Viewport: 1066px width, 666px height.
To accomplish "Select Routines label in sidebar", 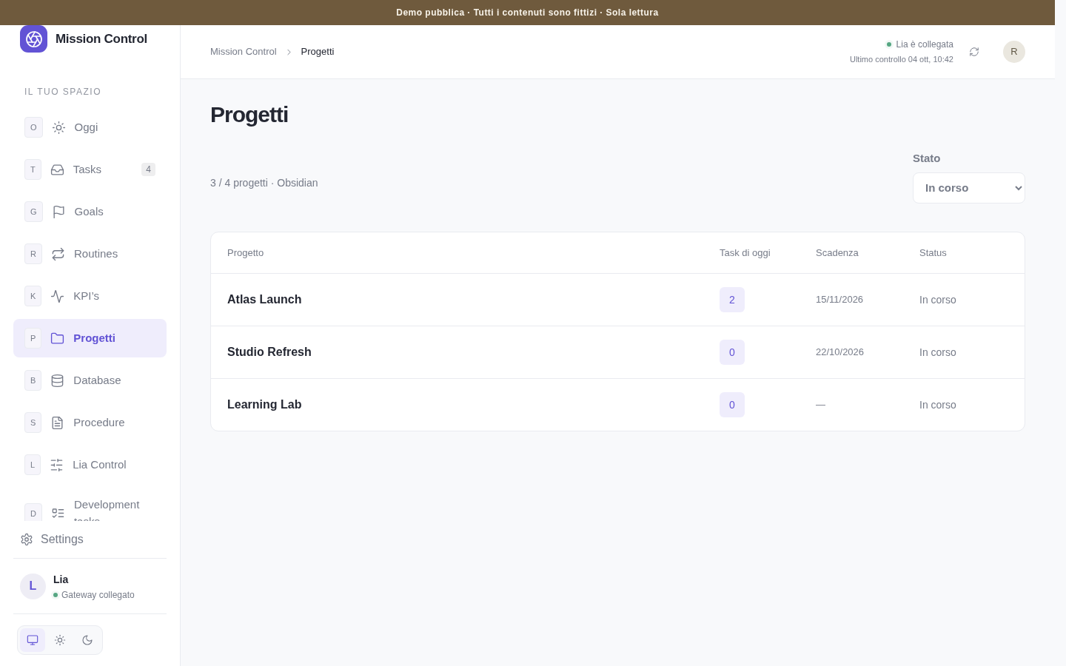I will [96, 254].
